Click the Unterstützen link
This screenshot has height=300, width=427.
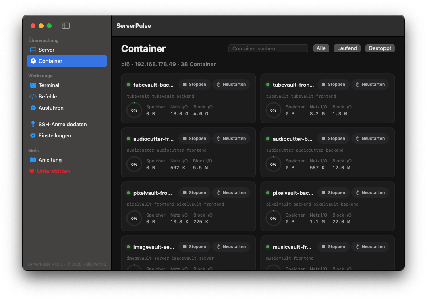pyautogui.click(x=54, y=171)
